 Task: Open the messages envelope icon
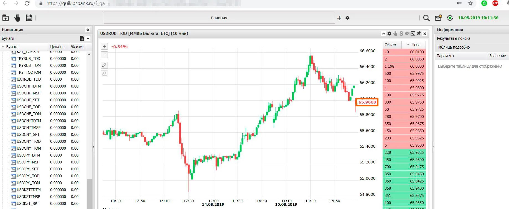(x=438, y=18)
